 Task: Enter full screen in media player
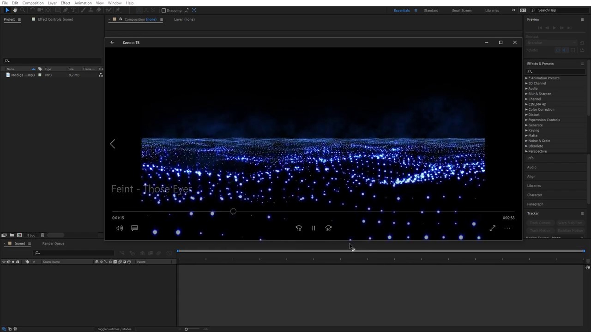tap(492, 228)
